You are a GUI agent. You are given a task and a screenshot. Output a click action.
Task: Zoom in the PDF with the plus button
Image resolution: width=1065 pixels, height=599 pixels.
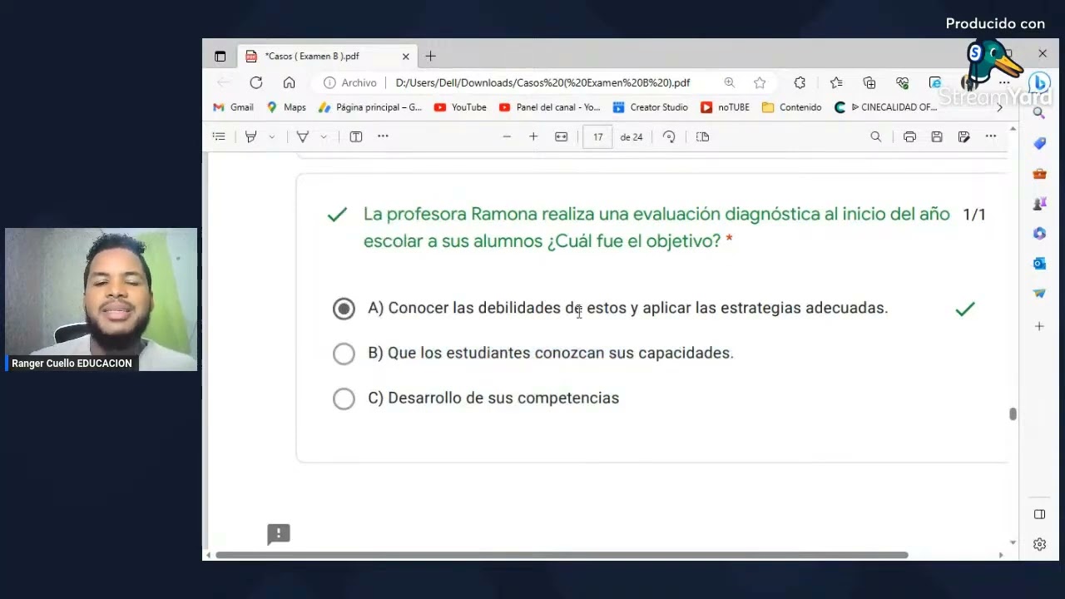coord(533,136)
